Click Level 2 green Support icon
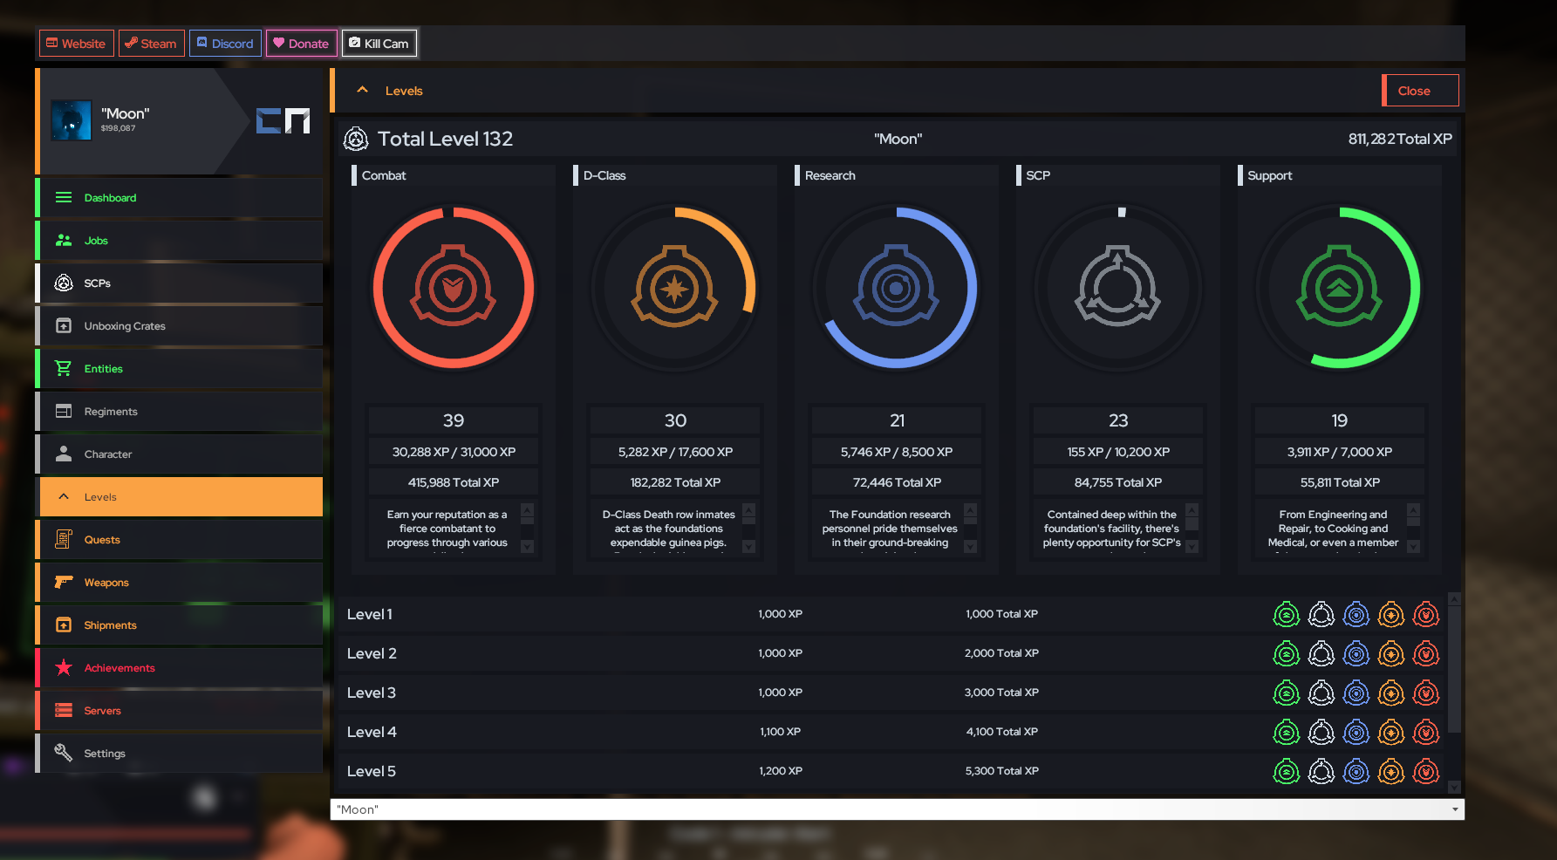This screenshot has width=1557, height=860. pyautogui.click(x=1287, y=654)
